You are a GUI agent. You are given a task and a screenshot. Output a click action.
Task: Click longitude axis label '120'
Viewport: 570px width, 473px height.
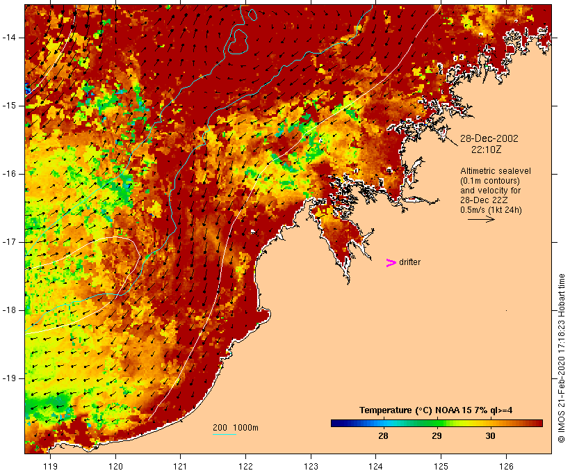115,466
